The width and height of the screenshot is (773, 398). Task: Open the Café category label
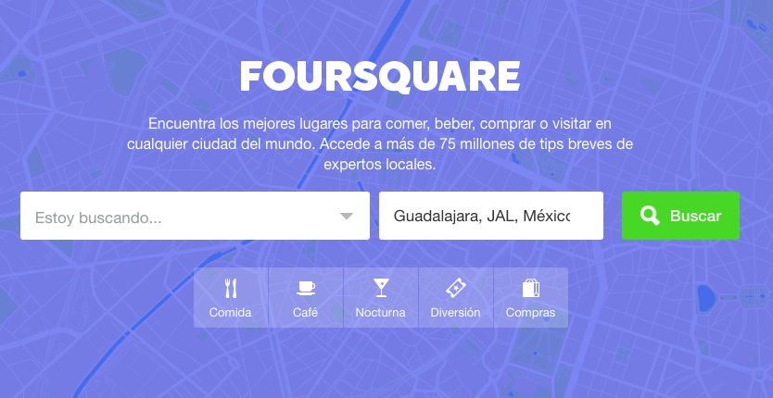tap(305, 313)
